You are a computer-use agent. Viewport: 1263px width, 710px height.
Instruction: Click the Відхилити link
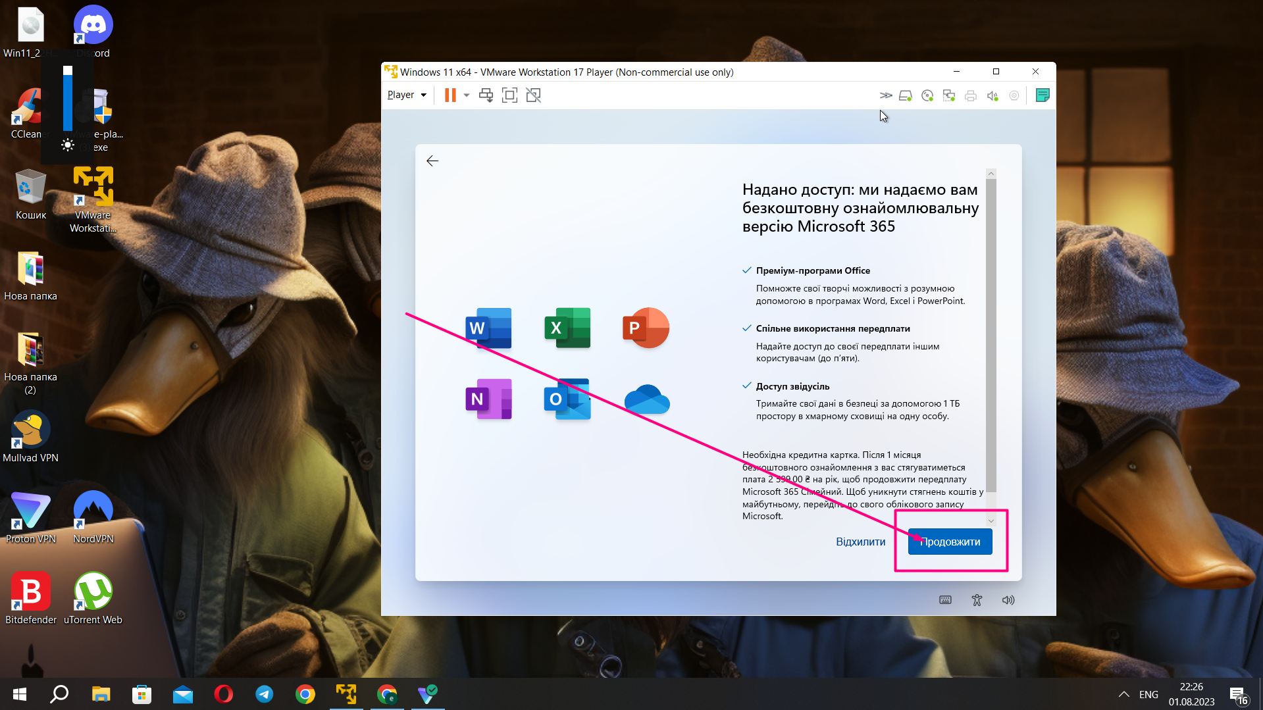pos(860,542)
